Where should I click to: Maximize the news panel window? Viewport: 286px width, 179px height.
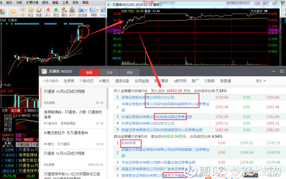click(282, 71)
